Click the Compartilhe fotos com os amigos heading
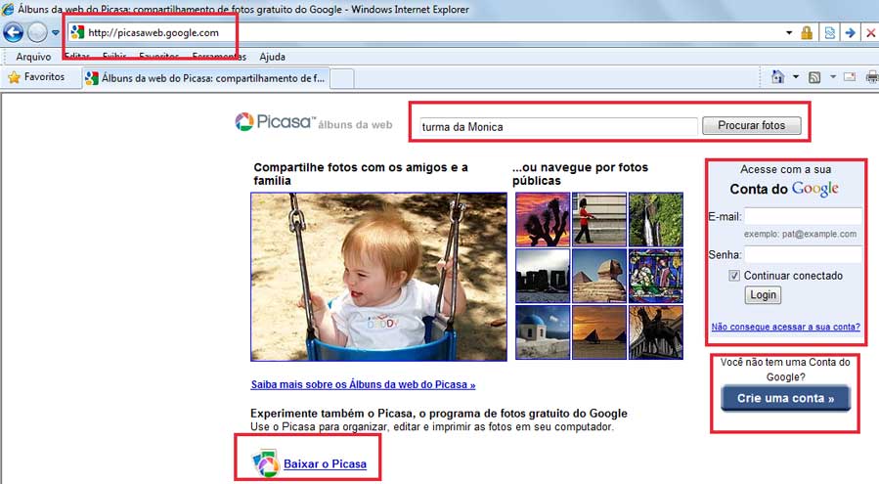This screenshot has width=879, height=484. click(361, 174)
